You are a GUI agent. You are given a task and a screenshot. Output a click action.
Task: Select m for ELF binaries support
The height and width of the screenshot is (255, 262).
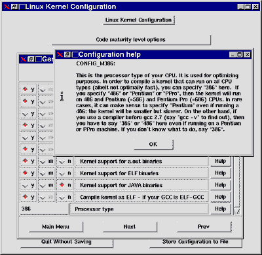coord(47,173)
